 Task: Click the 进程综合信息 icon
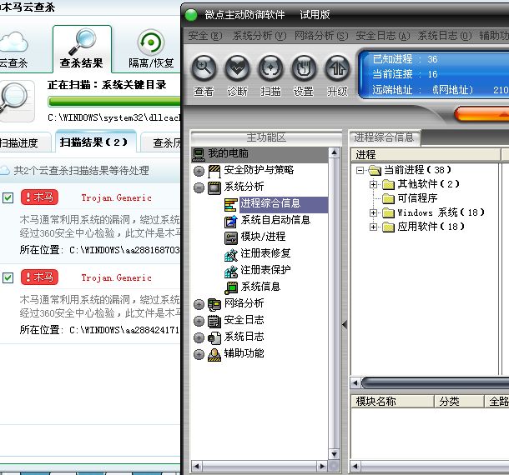(x=231, y=205)
